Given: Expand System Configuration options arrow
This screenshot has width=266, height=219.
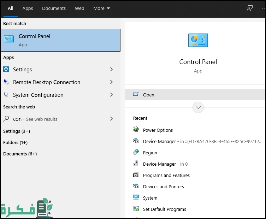Looking at the screenshot, I should [111, 95].
